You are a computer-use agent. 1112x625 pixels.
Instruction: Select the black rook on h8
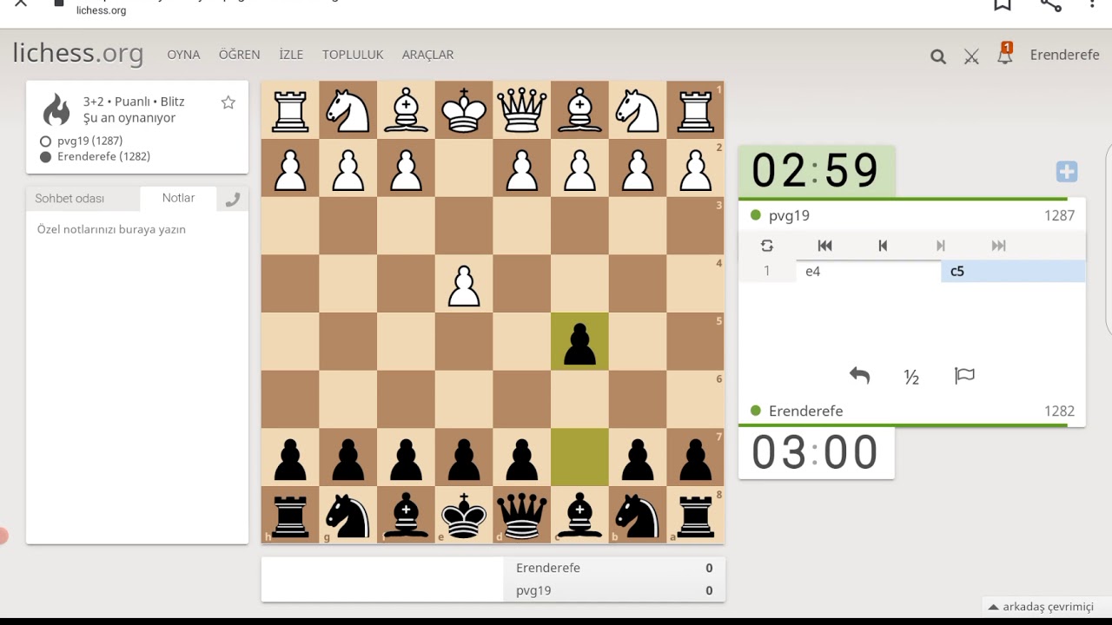[290, 515]
